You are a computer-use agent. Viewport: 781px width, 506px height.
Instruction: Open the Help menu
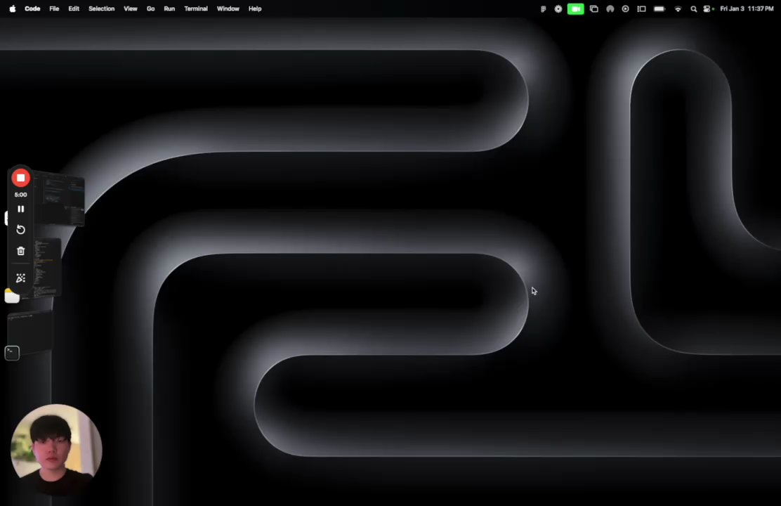[255, 8]
